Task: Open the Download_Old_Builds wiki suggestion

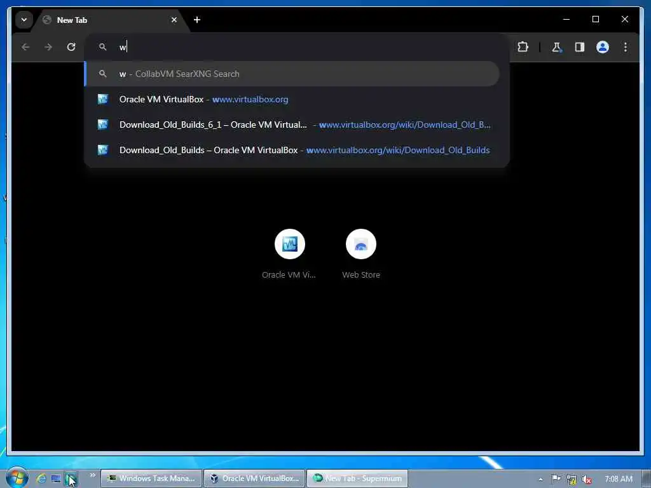Action: [x=292, y=150]
